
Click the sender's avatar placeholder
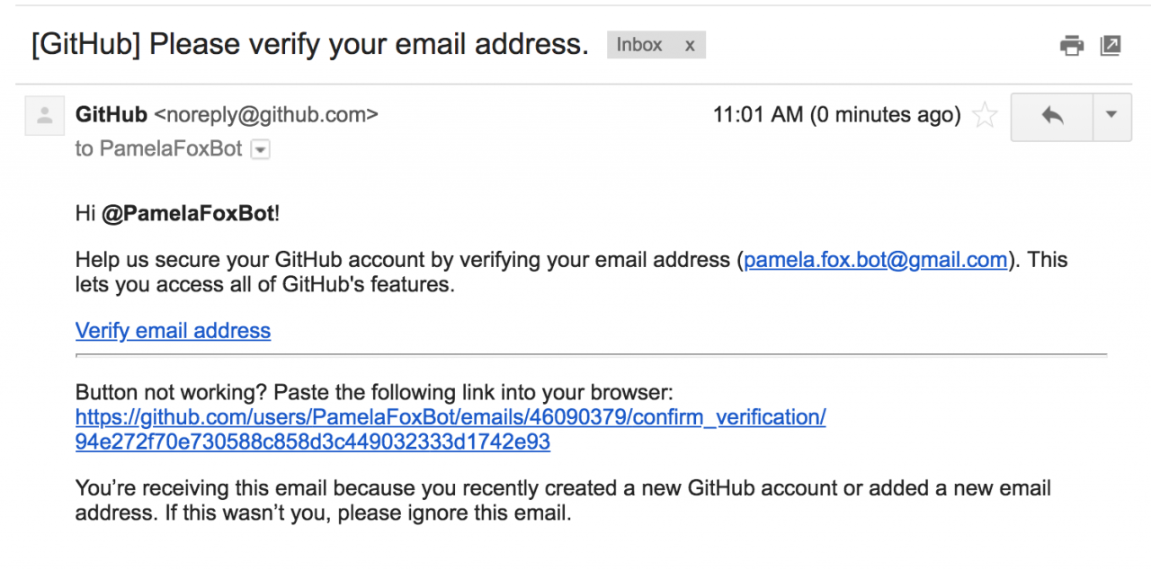point(44,116)
